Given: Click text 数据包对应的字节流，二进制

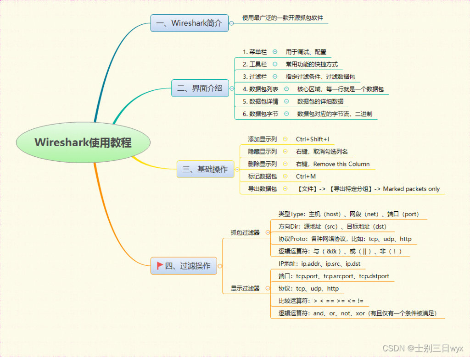Looking at the screenshot, I should tap(335, 114).
